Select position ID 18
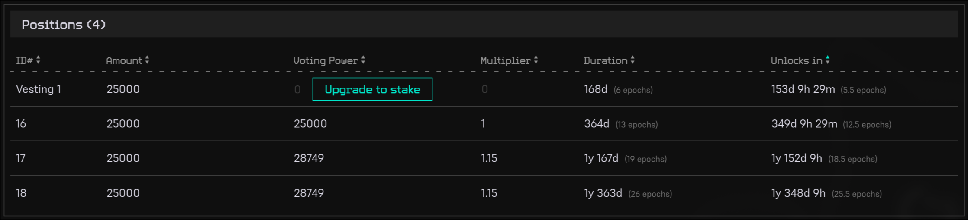Image resolution: width=968 pixels, height=220 pixels. [x=21, y=193]
